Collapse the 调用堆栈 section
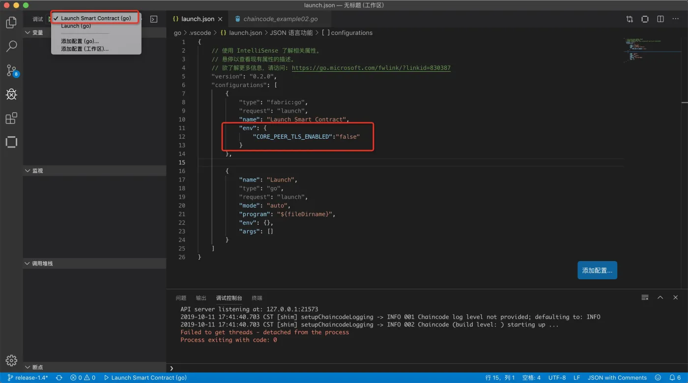Image resolution: width=688 pixels, height=383 pixels. pos(94,264)
